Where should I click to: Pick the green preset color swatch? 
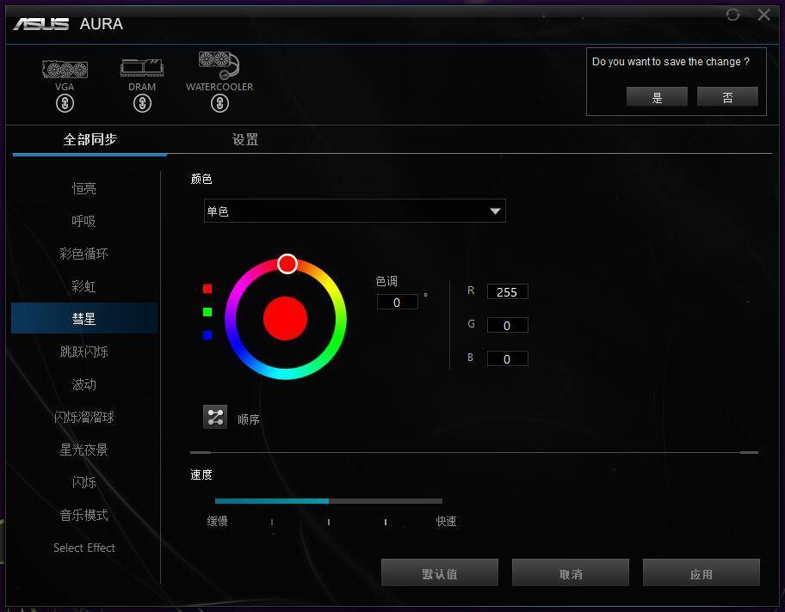tap(207, 312)
